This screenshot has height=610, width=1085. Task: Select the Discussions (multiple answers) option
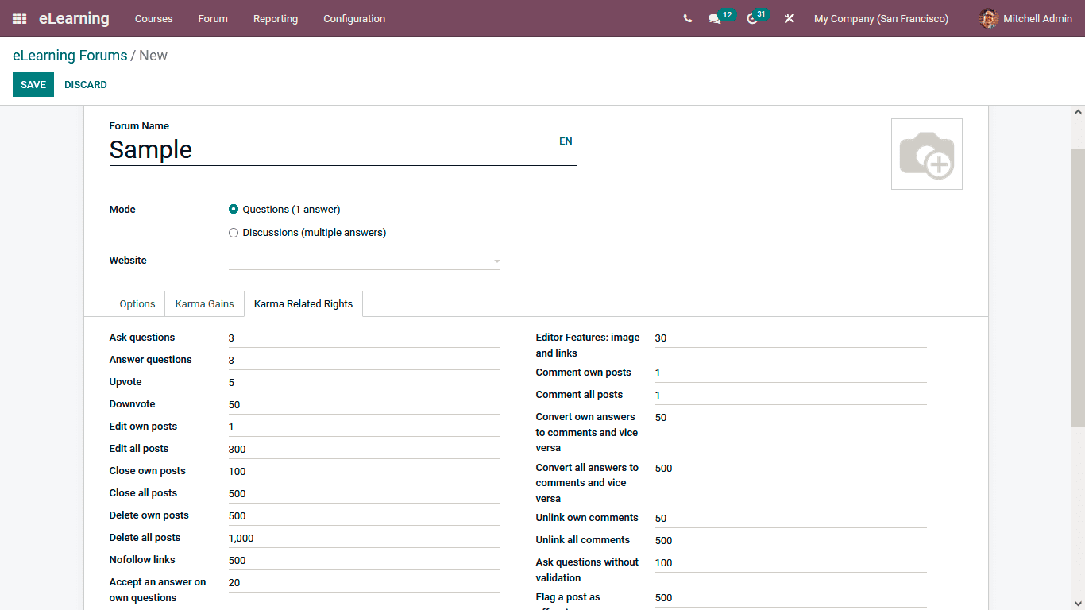click(x=234, y=232)
